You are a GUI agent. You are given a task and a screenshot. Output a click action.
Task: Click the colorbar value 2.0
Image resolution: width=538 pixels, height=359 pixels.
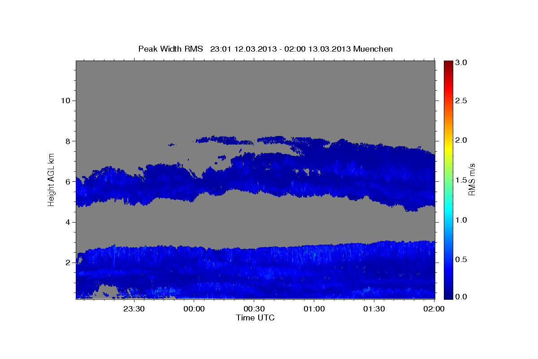(461, 140)
